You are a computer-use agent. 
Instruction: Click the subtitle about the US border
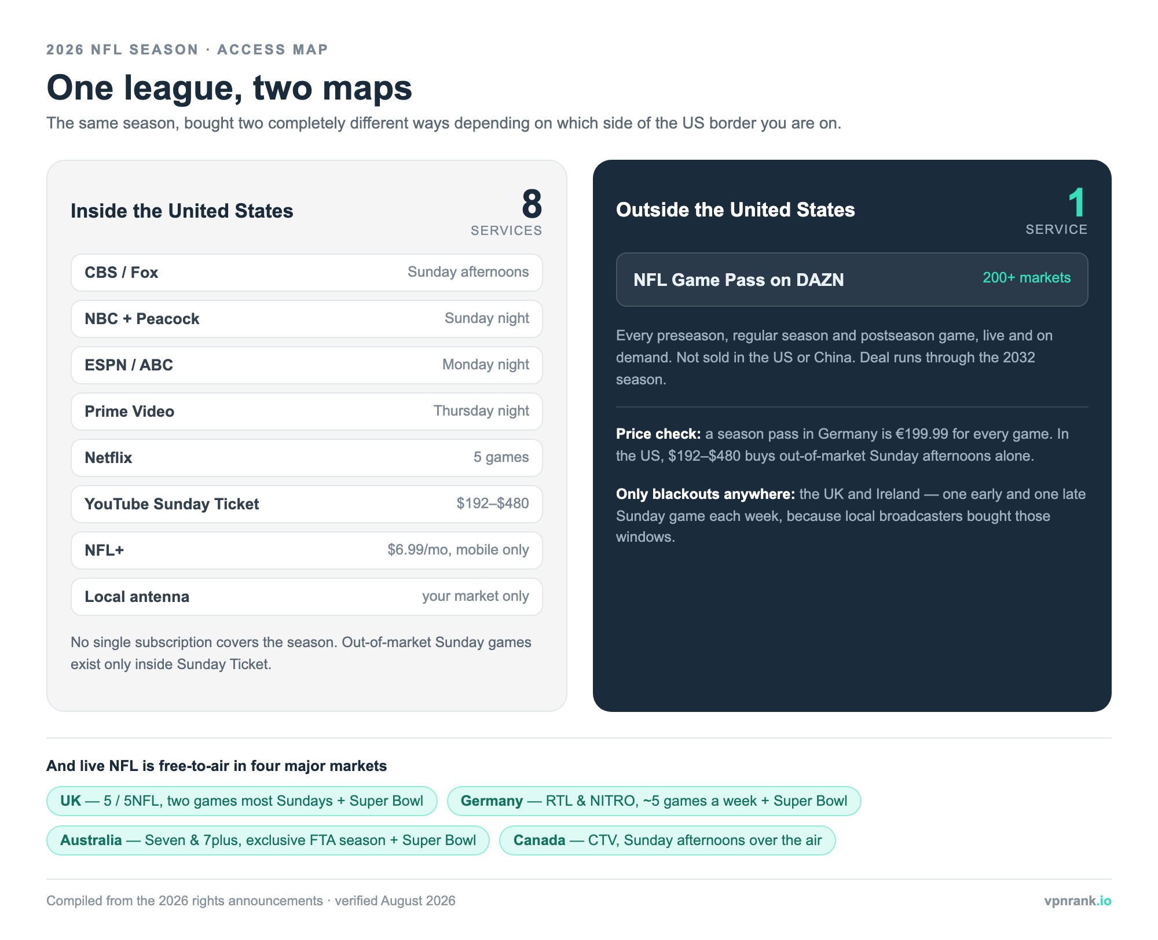click(444, 123)
